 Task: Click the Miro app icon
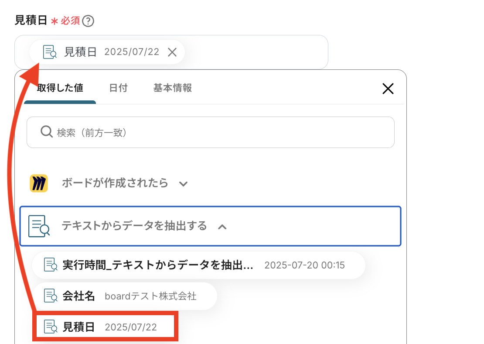coord(39,183)
